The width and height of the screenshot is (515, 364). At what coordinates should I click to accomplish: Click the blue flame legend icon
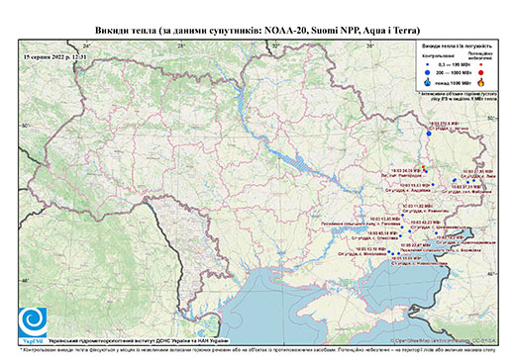pyautogui.click(x=428, y=82)
